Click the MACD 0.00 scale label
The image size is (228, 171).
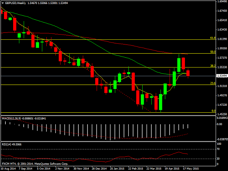pos(219,124)
